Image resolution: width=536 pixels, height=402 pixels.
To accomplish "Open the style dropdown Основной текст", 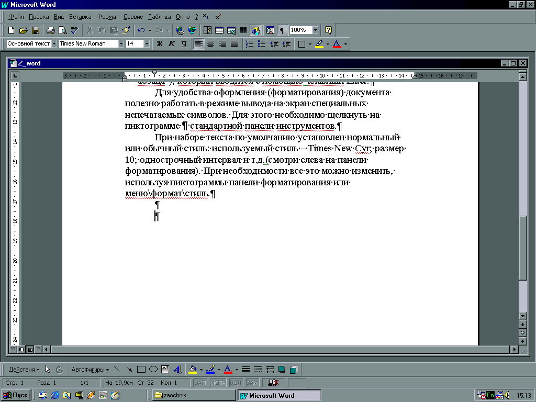I will pos(54,44).
